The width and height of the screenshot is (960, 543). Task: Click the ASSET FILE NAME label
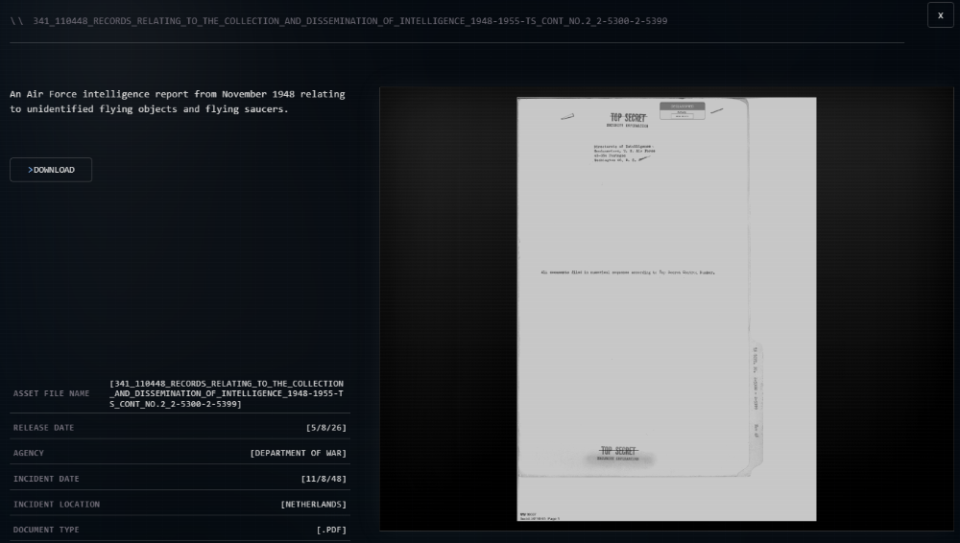click(x=52, y=393)
